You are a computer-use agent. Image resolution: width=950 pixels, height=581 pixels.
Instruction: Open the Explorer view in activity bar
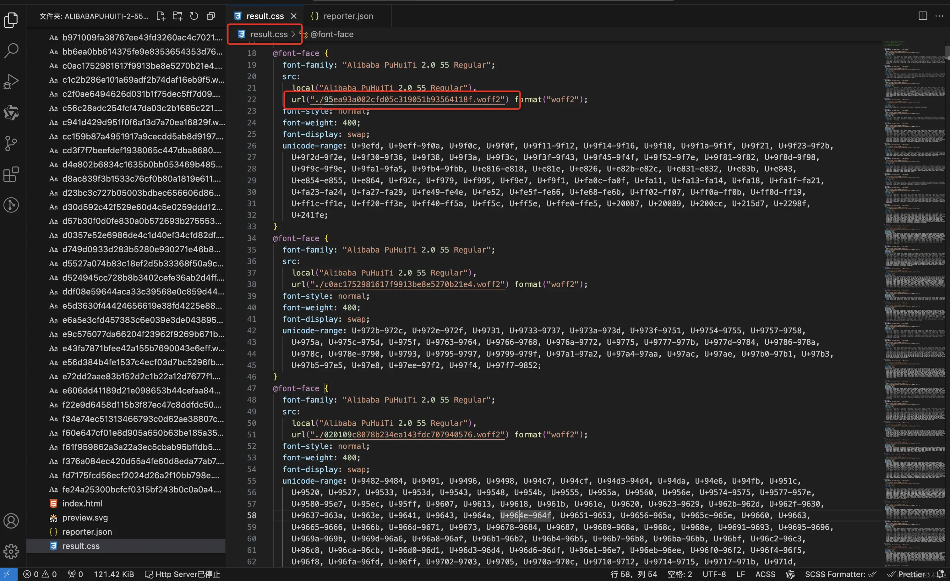11,20
